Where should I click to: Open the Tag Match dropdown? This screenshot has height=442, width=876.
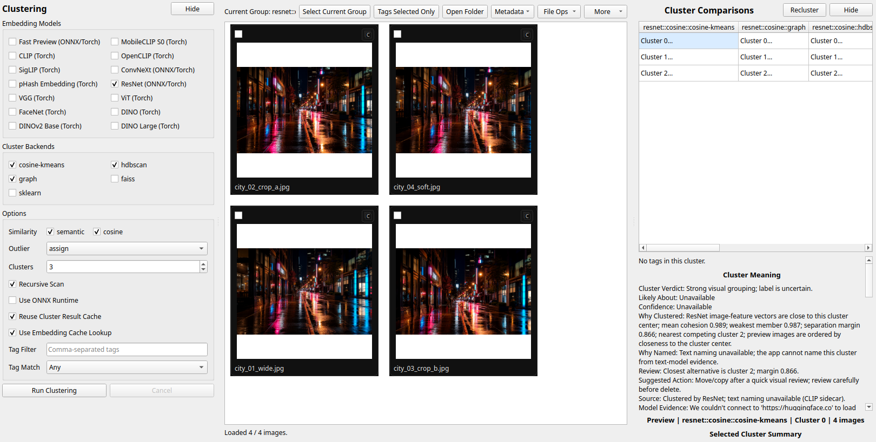click(x=127, y=367)
